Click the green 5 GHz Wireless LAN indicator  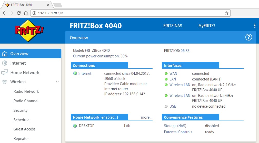[166, 95]
